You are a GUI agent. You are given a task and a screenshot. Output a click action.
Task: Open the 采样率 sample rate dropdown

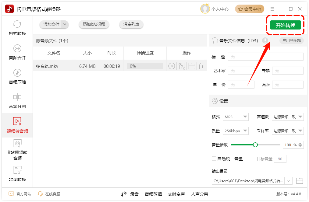(288, 131)
